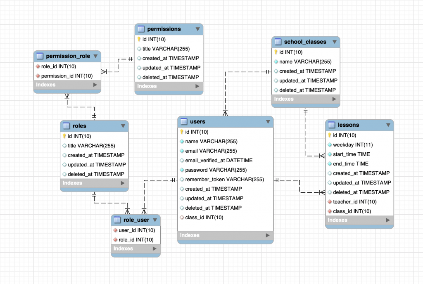Click the class_id column in the users table

(202, 218)
